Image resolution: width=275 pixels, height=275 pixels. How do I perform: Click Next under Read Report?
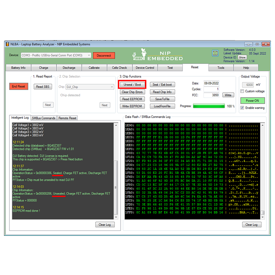(48, 105)
